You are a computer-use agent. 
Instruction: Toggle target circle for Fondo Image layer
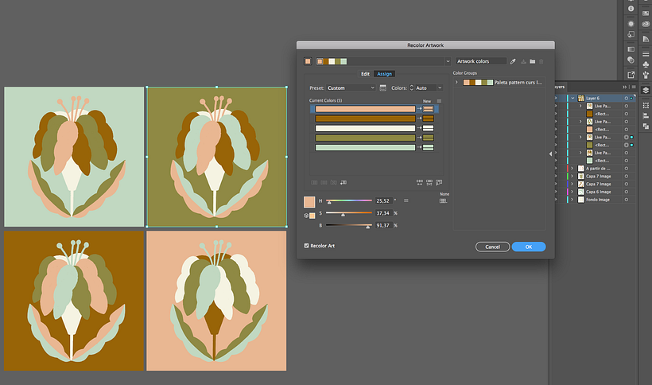[627, 199]
